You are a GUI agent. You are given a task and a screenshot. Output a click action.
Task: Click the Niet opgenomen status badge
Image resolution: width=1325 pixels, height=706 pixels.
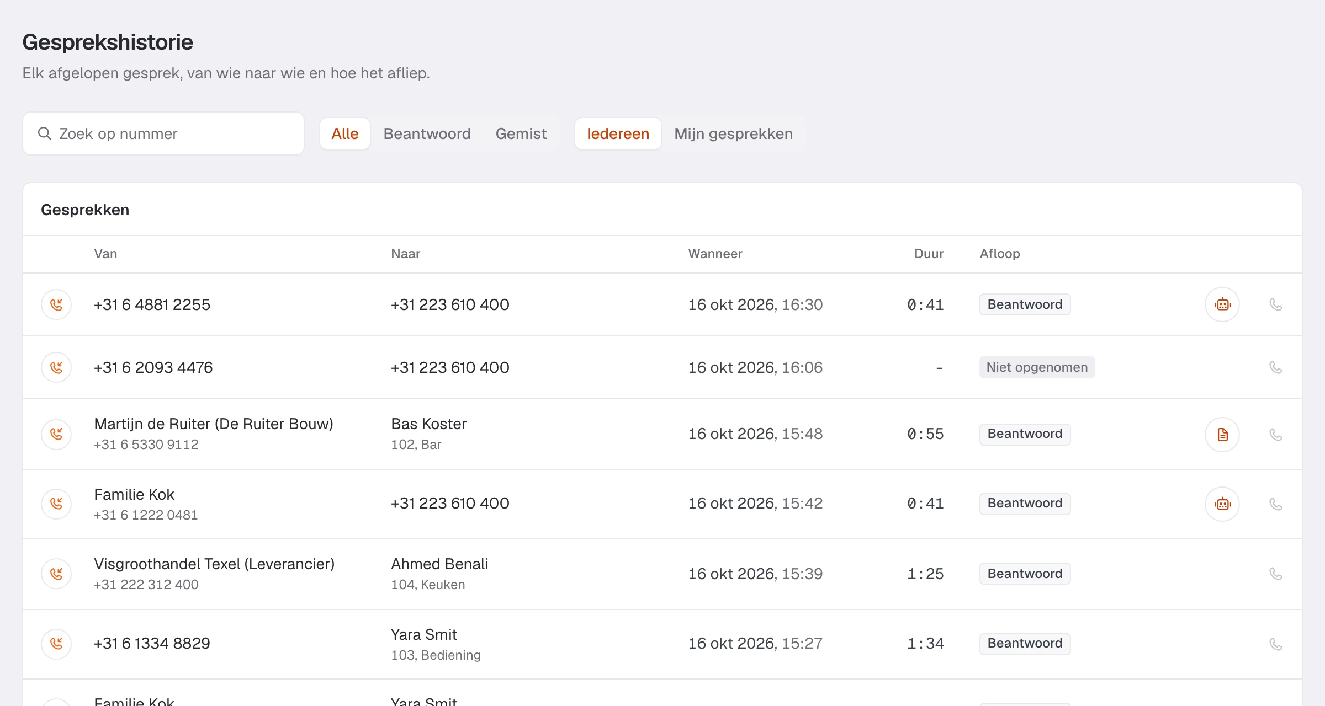tap(1037, 367)
